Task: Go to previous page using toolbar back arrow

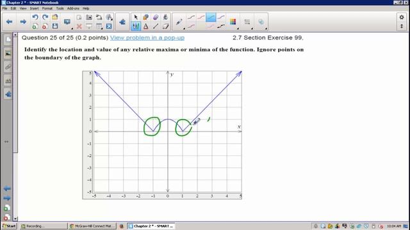Action: point(10,22)
